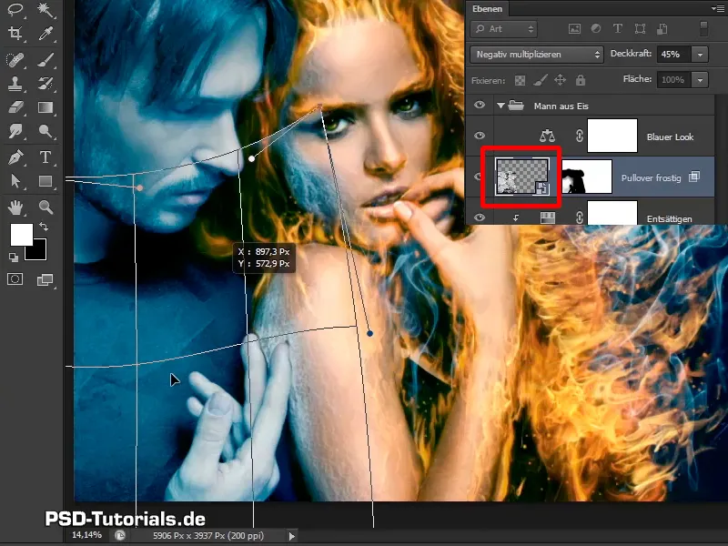Toggle the layer filtering switch

pyautogui.click(x=703, y=28)
